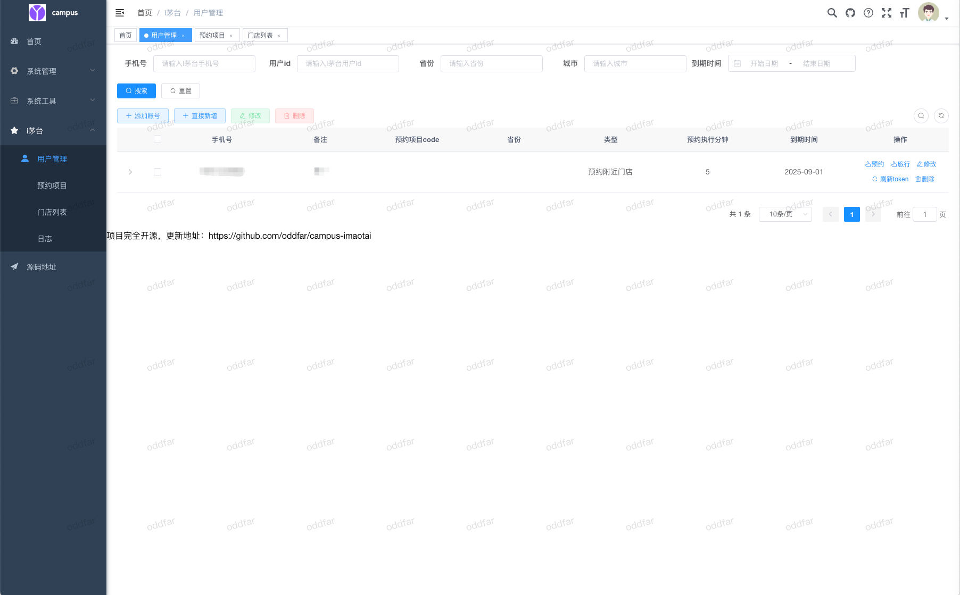Viewport: 960px width, 595px height.
Task: Open the font size setting icon
Action: tap(905, 13)
